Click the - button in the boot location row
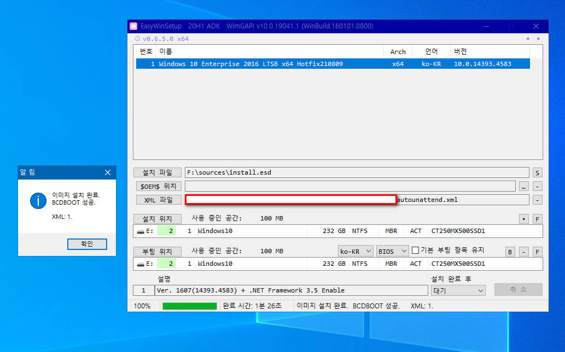The image size is (565, 352). pyautogui.click(x=523, y=252)
